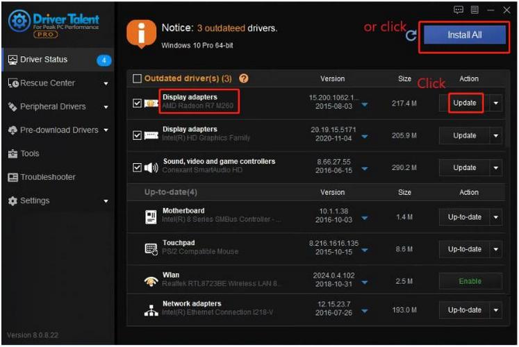The image size is (519, 347).
Task: Open the title bar menu list icon
Action: click(475, 10)
